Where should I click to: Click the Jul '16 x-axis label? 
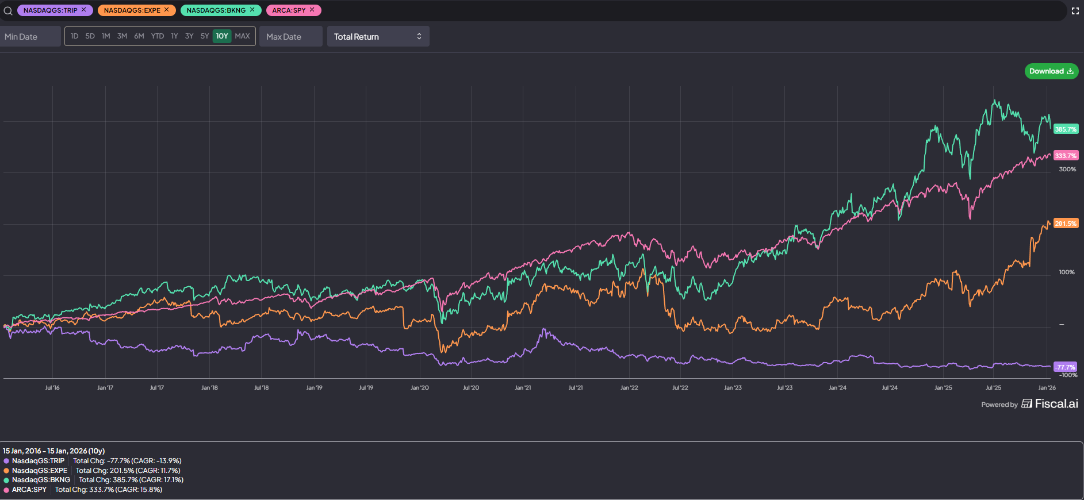[52, 388]
